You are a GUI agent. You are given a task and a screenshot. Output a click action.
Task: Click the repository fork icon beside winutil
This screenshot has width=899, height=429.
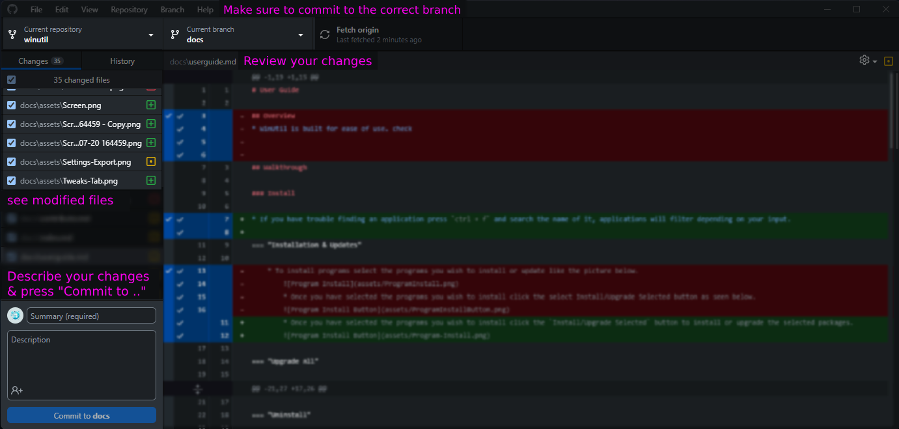(x=12, y=34)
